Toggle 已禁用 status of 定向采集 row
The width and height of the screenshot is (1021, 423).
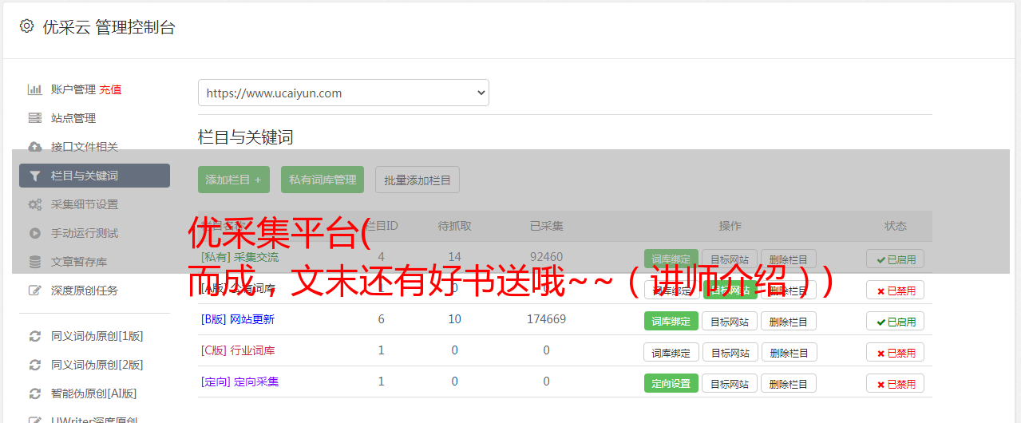pos(896,383)
